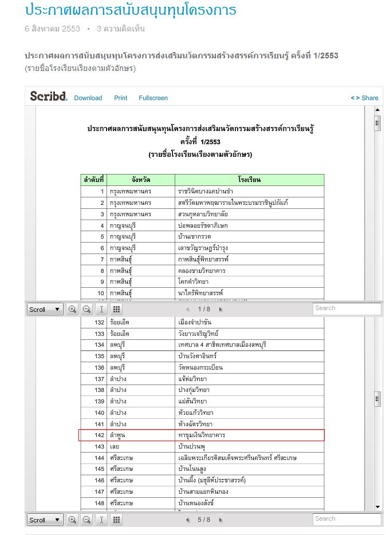
Task: Click the lower document scrollbar thumb
Action: point(377,399)
